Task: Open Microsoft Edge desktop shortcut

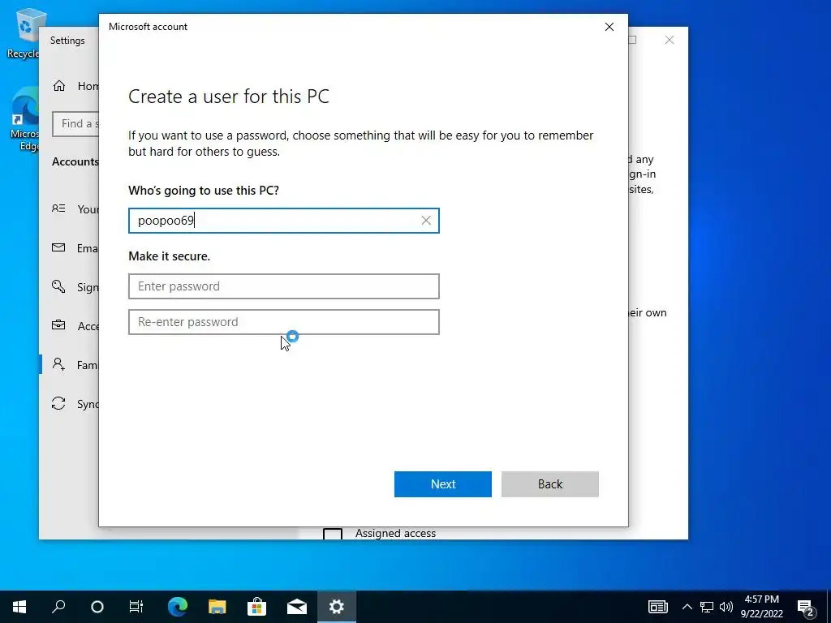Action: coord(25,120)
